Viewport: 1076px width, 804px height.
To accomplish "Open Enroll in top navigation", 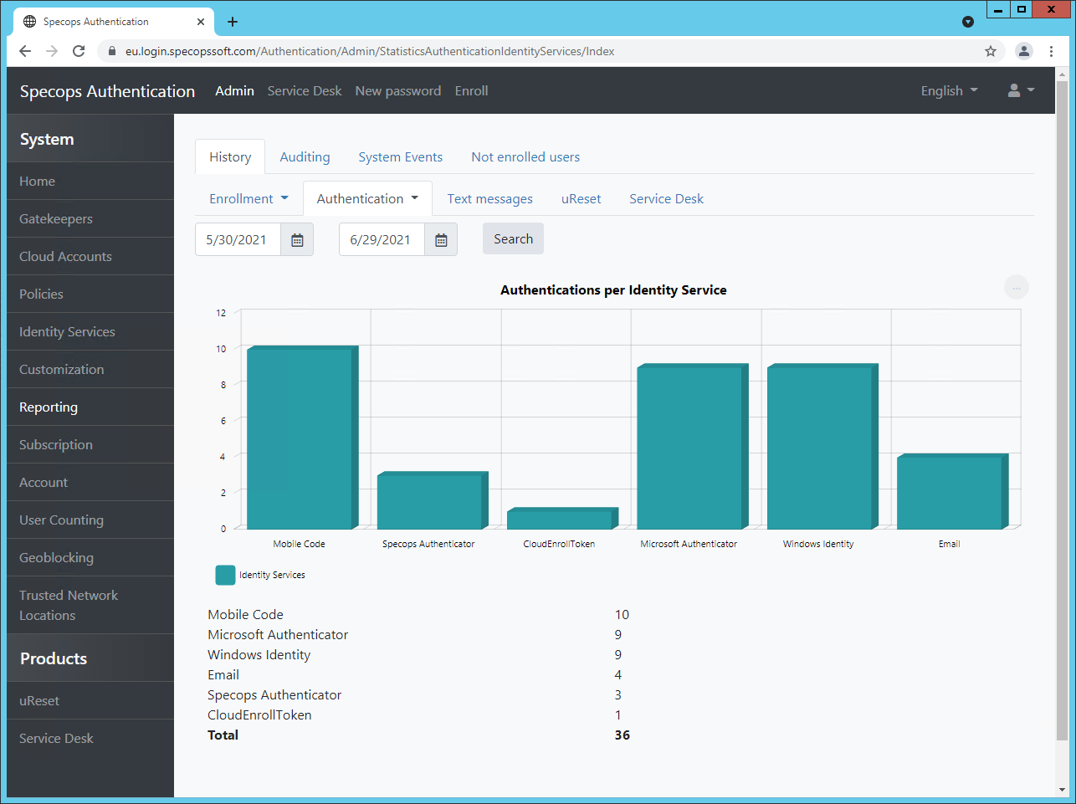I will point(472,90).
